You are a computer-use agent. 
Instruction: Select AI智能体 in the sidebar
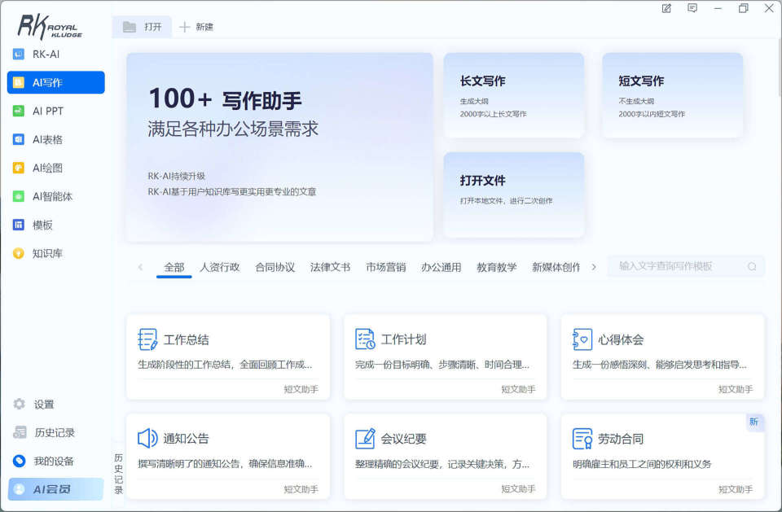(x=52, y=197)
